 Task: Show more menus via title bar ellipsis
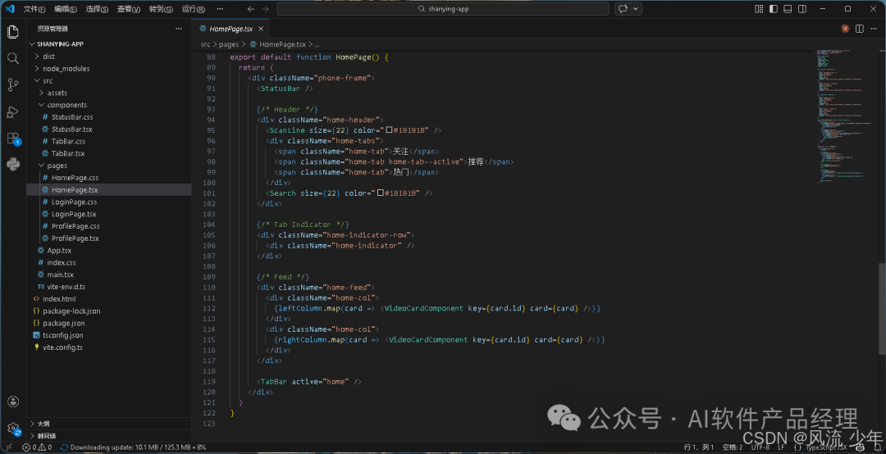point(220,9)
